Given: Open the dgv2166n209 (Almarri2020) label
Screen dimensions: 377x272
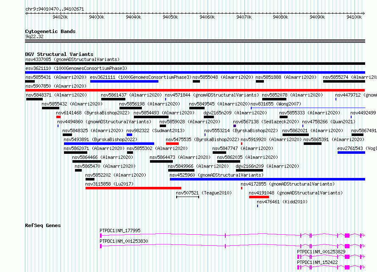Looking at the screenshot, I should click(x=267, y=166).
